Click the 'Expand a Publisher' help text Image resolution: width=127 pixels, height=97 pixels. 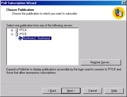(64, 71)
